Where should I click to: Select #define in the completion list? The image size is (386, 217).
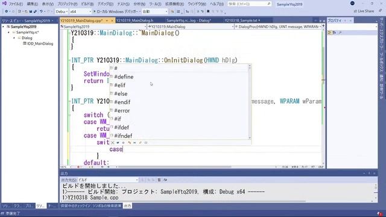179,77
